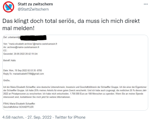Click the Geschäftsführer SCHAEFFLER line
The height and width of the screenshot is (123, 150).
tap(18, 107)
